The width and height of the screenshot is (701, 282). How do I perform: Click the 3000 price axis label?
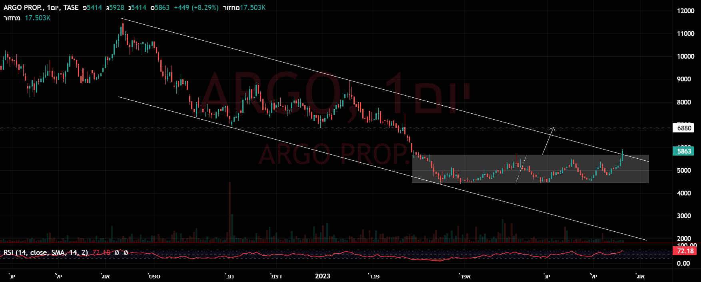click(684, 216)
